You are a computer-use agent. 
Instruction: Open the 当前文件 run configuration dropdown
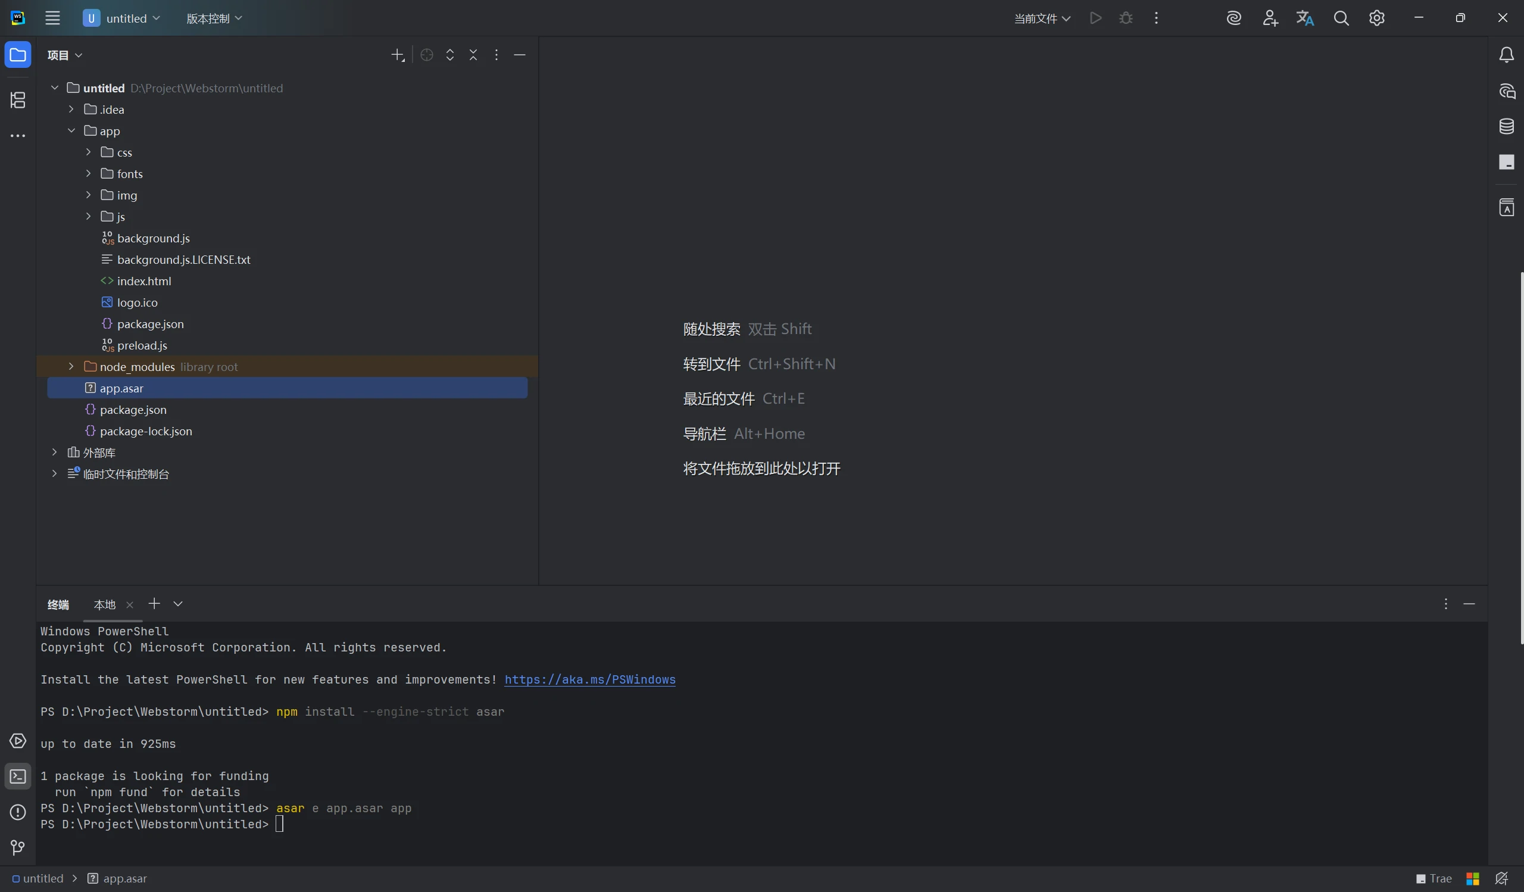pos(1041,18)
